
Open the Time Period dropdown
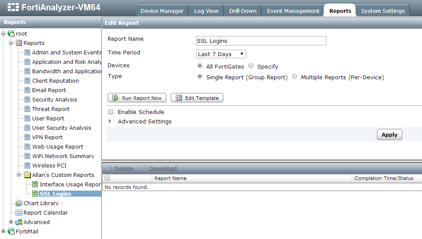[221, 54]
